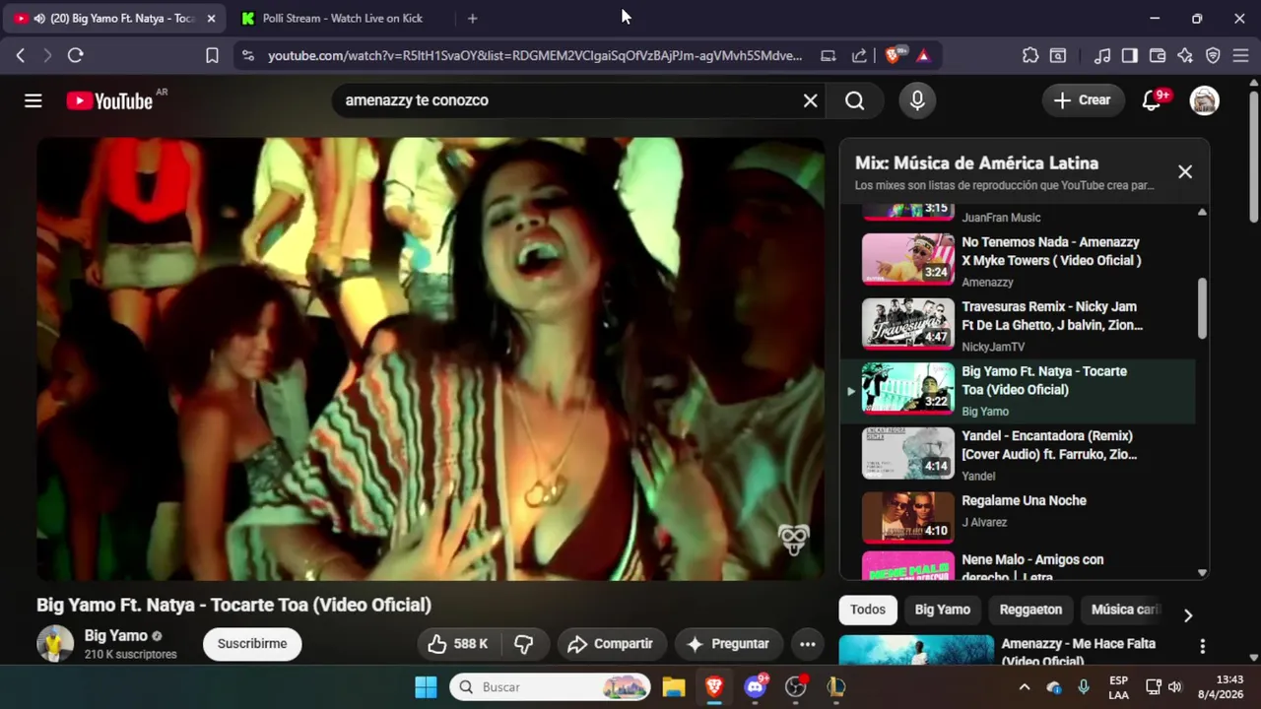Viewport: 1261px width, 709px height.
Task: Play No Tenemos Nada in the mix
Action: click(x=1019, y=260)
